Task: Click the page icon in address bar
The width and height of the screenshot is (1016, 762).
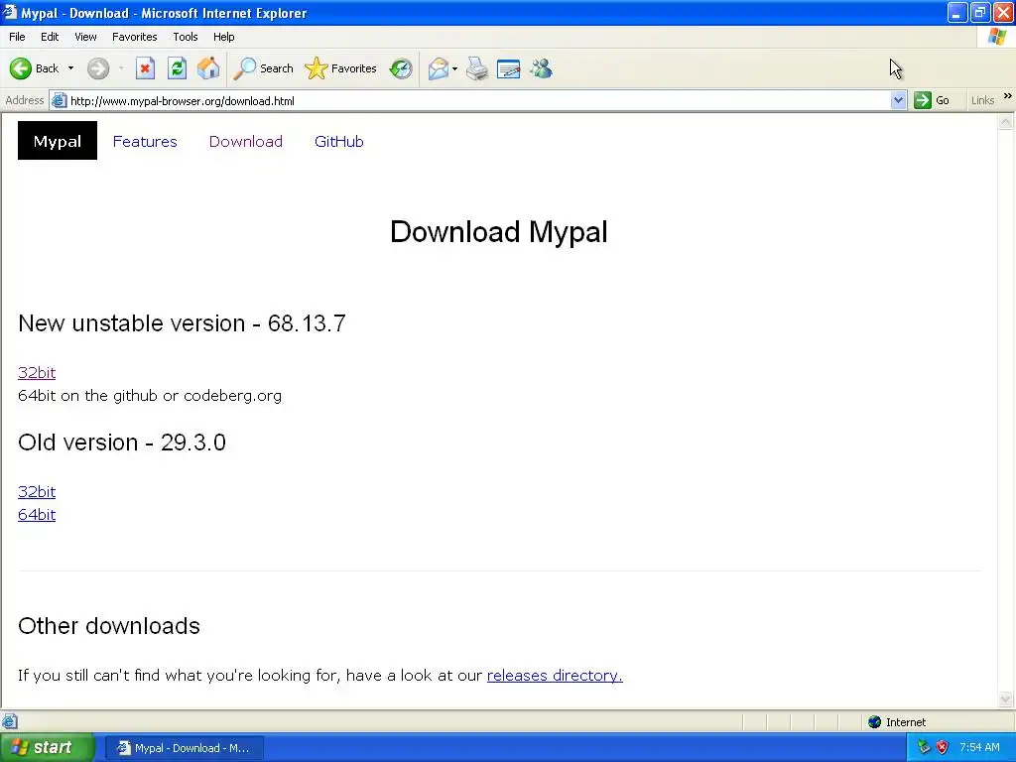Action: coord(59,100)
